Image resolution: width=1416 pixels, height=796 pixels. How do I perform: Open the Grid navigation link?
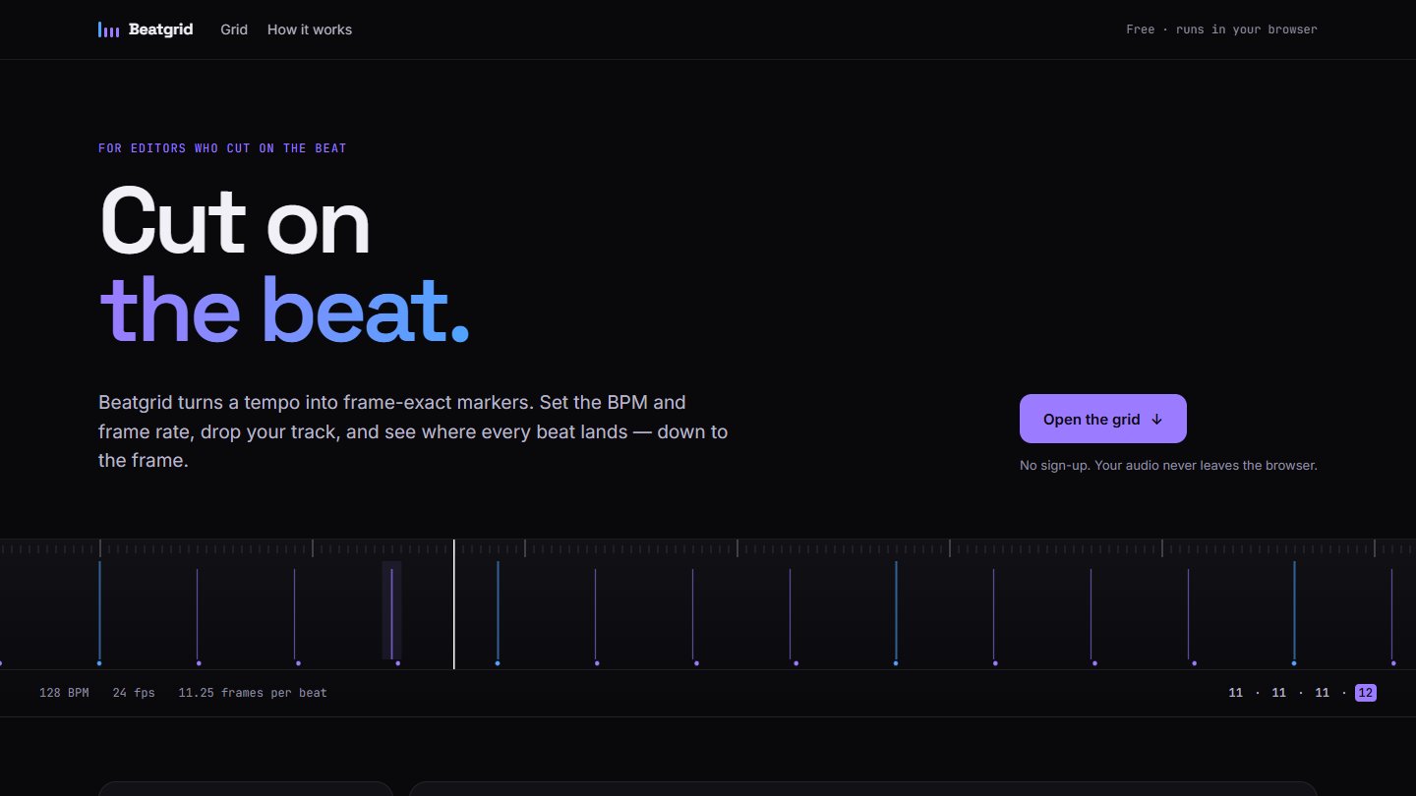[234, 29]
